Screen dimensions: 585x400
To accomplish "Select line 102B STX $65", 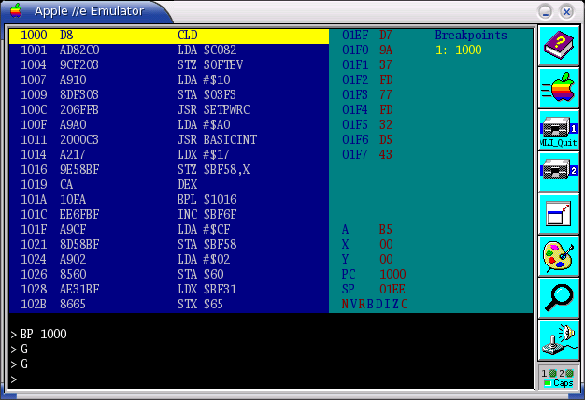I will click(x=169, y=304).
